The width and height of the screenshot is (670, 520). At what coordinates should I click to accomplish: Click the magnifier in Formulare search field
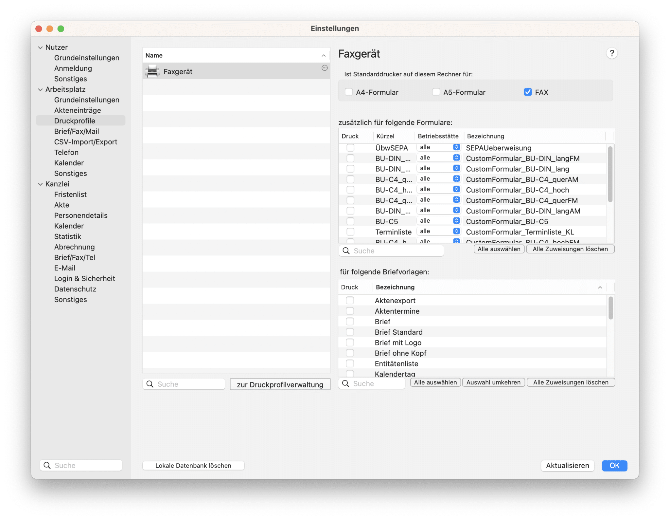(346, 251)
